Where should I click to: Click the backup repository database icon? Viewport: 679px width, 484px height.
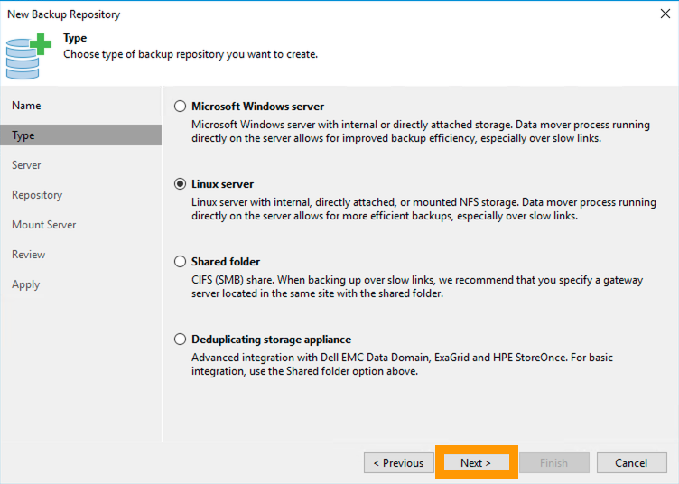coord(28,56)
